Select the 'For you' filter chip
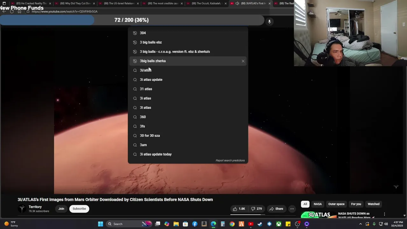Screen dimensions: 407x229 click(356, 204)
